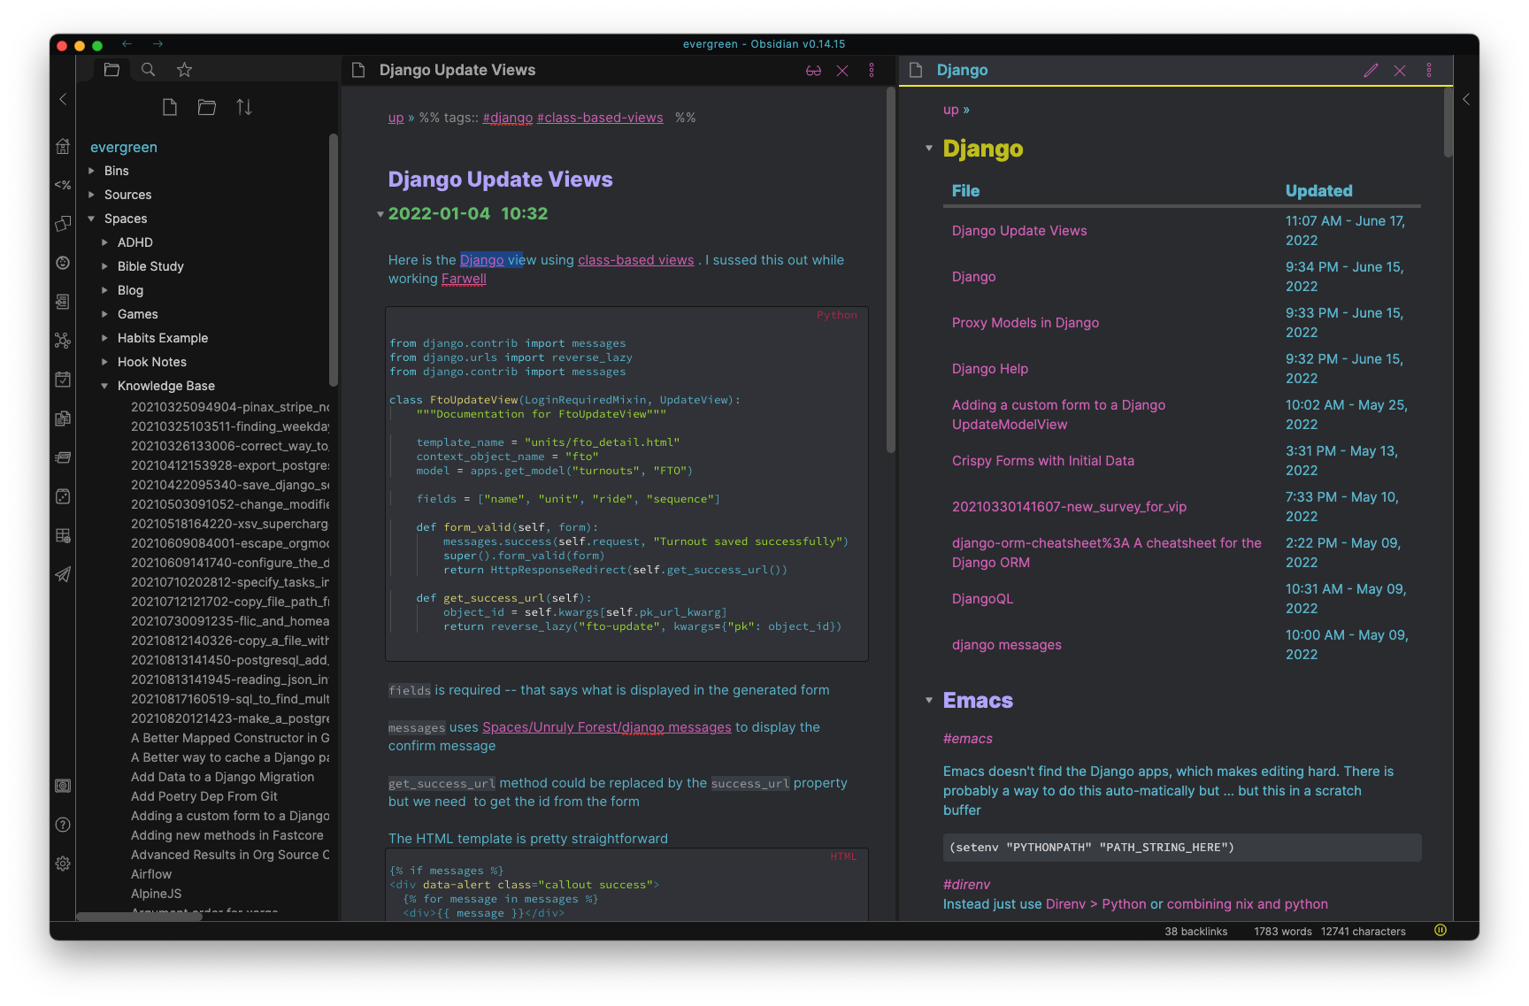
Task: Open Crispy Forms with Initial Data link
Action: coord(1042,461)
